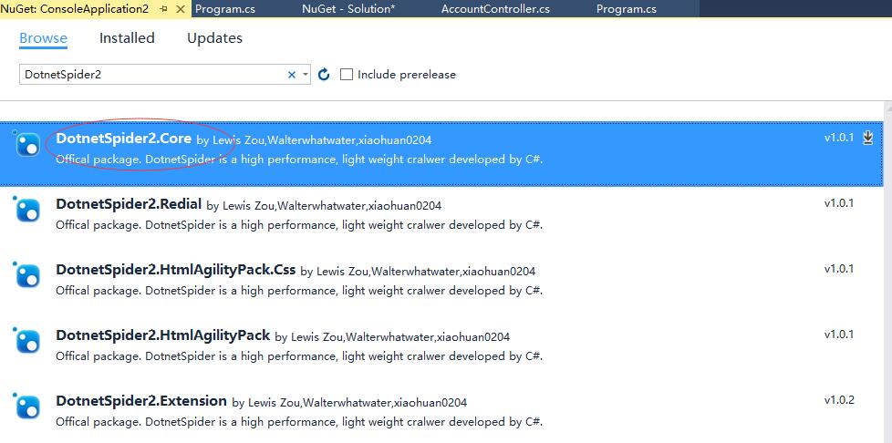
Task: Click the DotnetSpider2.Extension description text
Action: [x=299, y=422]
